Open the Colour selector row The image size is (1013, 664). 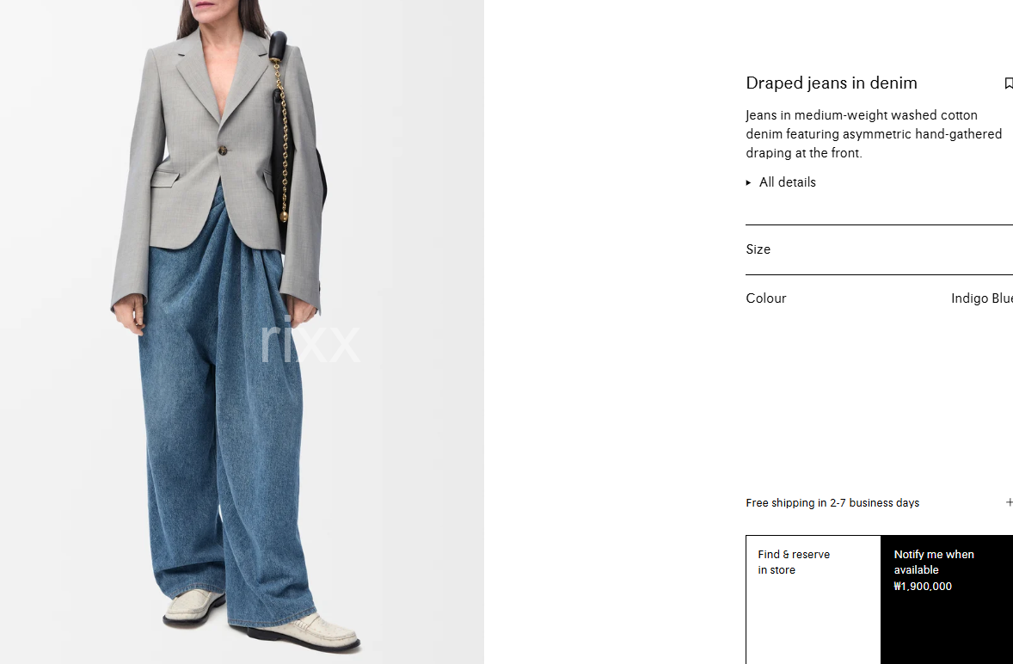pyautogui.click(x=879, y=298)
